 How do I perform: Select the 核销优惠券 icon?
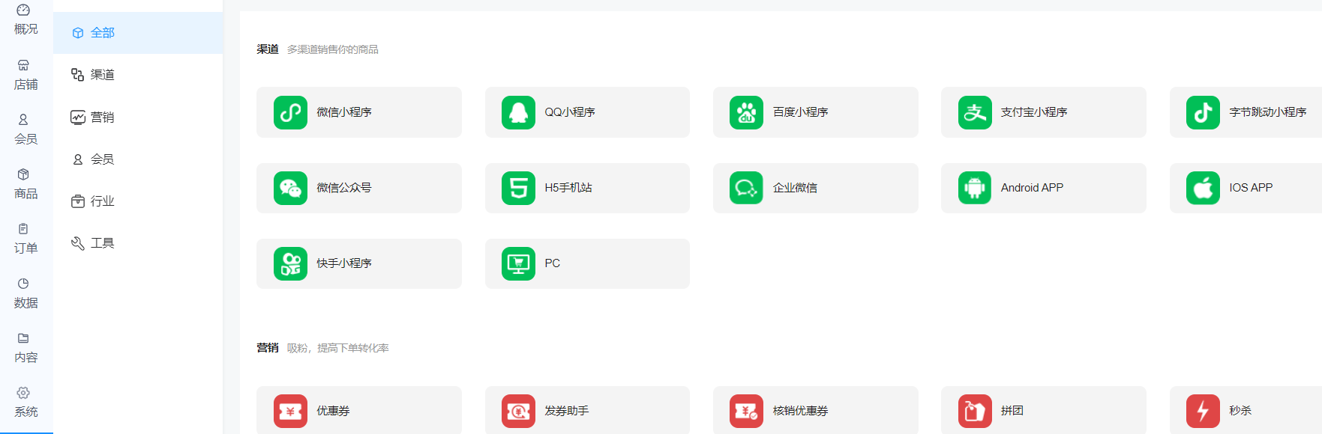click(x=746, y=411)
